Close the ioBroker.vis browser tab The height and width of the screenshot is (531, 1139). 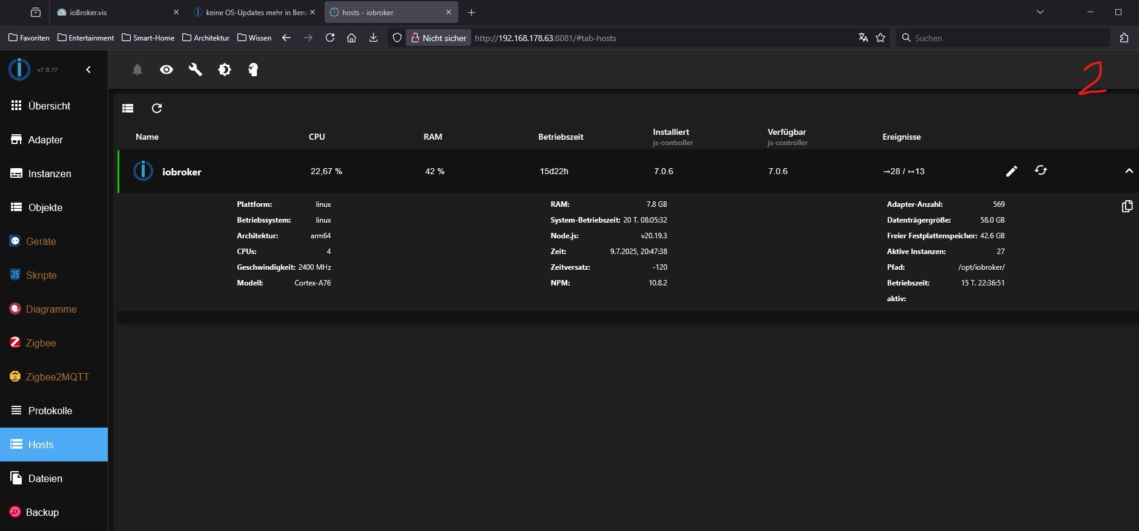pos(176,12)
